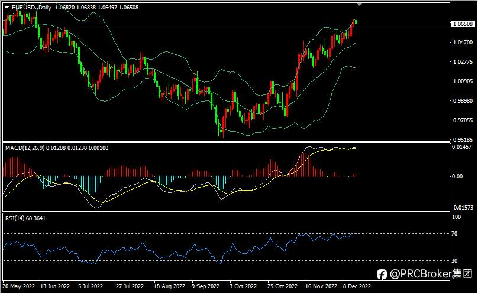Click the OHLC values 1.06820 1.06838 1.06497
The height and width of the screenshot is (294, 478).
point(86,7)
